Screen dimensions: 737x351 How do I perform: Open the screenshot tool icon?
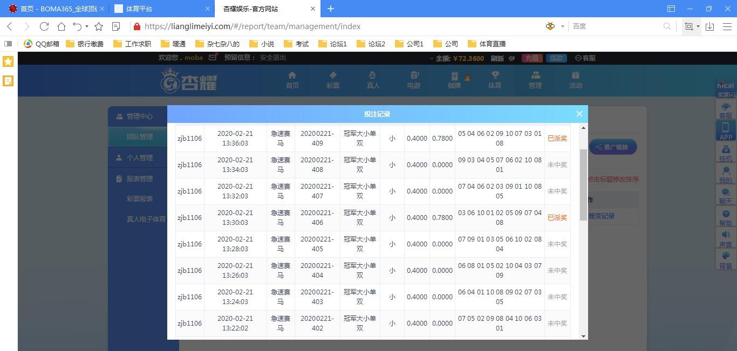coord(689,26)
